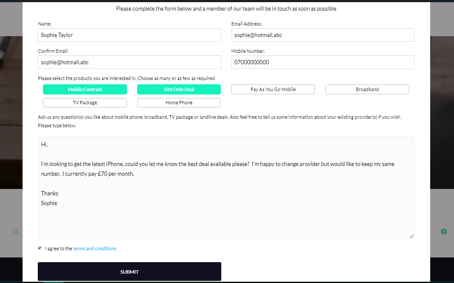Click the "Name:" field label
454x283 pixels.
click(x=45, y=24)
